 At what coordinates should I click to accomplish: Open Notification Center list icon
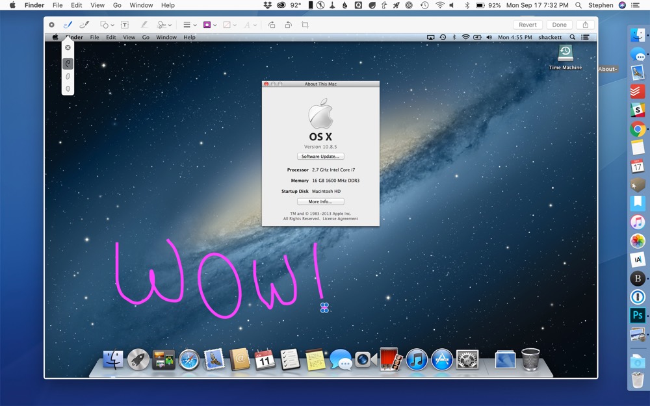pyautogui.click(x=635, y=5)
